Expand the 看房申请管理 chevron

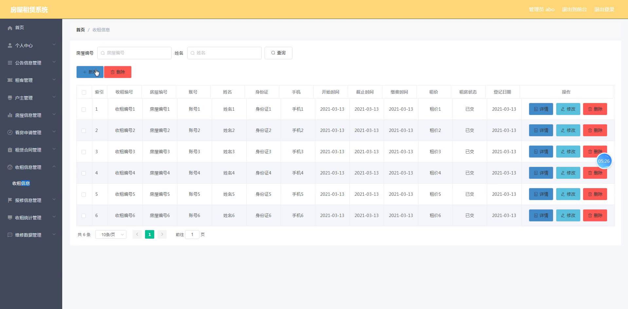click(x=54, y=132)
